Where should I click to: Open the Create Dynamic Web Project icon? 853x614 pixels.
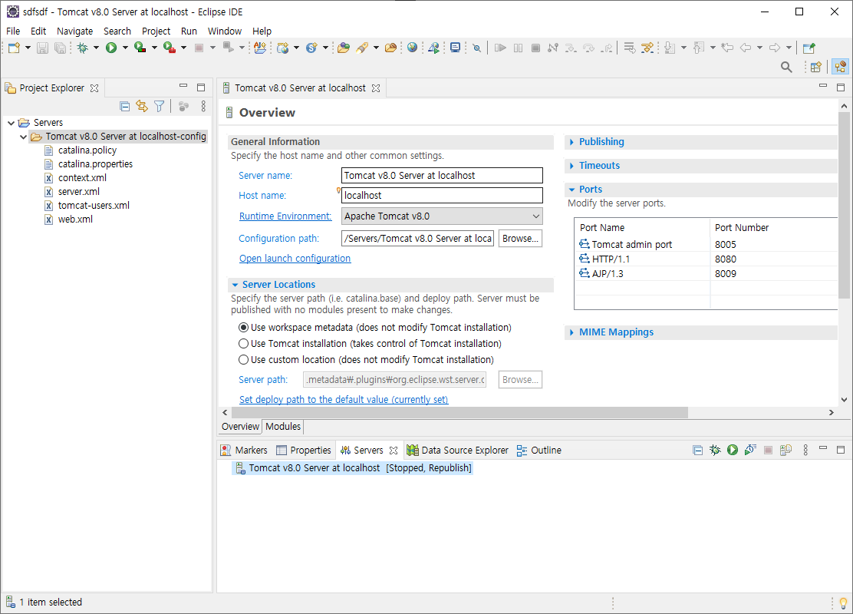click(282, 48)
